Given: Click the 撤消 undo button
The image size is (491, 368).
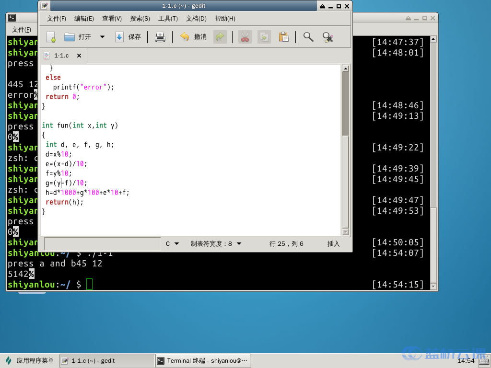Looking at the screenshot, I should (x=194, y=37).
